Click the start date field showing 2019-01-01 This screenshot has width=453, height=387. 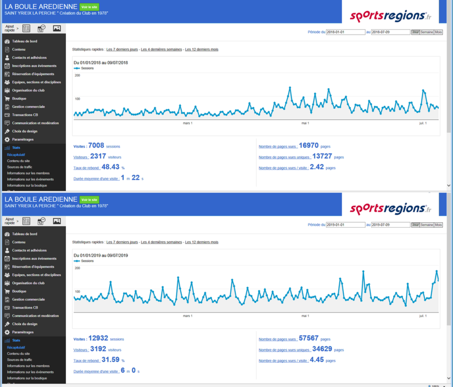pyautogui.click(x=345, y=225)
